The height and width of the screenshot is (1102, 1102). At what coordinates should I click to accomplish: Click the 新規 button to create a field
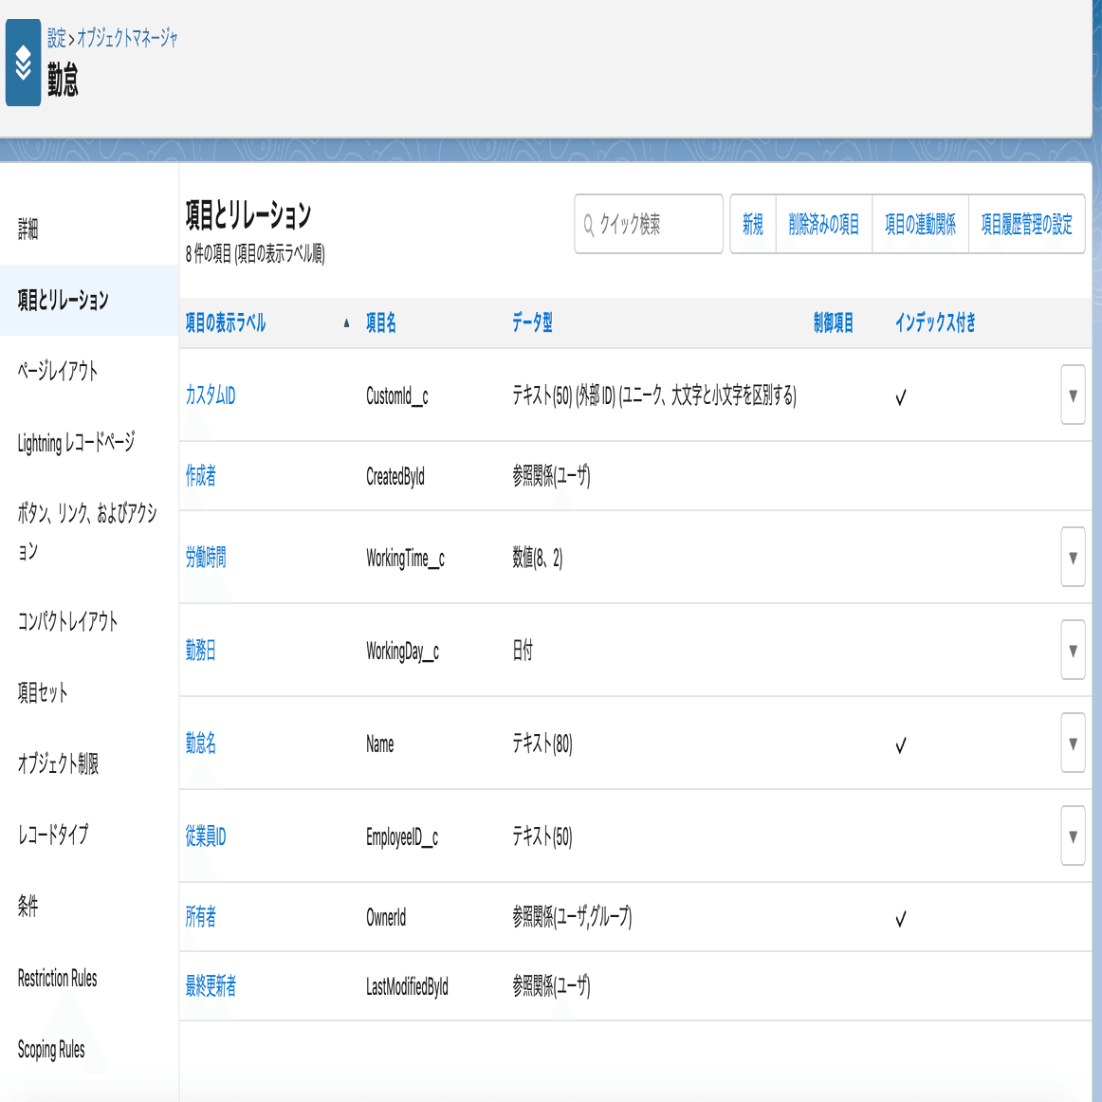pos(752,224)
